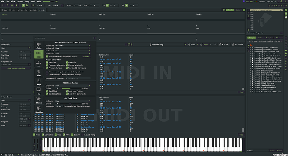Open the No scale/tuning dropdown
Screen dimensions: 288x156
(x=168, y=44)
